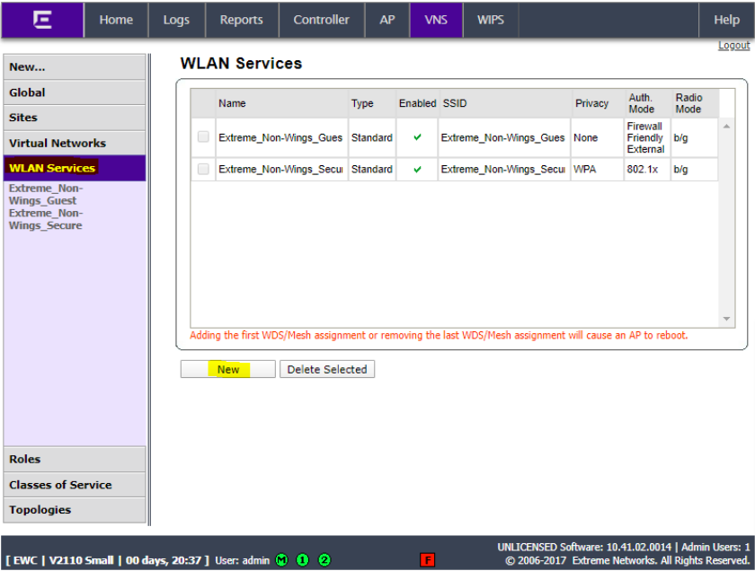Open the AP tab
This screenshot has width=755, height=571.
(387, 20)
